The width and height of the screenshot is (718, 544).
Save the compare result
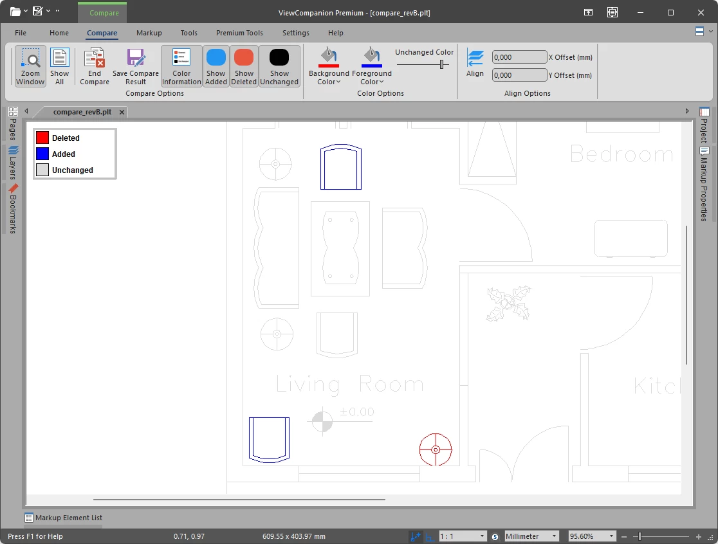tap(136, 66)
